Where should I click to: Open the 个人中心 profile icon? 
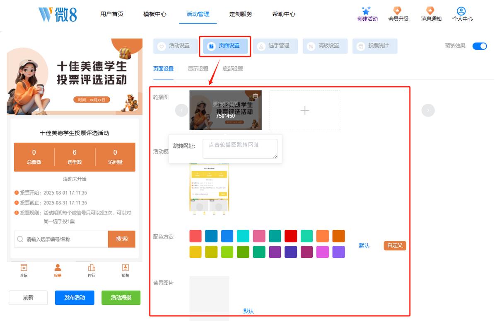(461, 11)
